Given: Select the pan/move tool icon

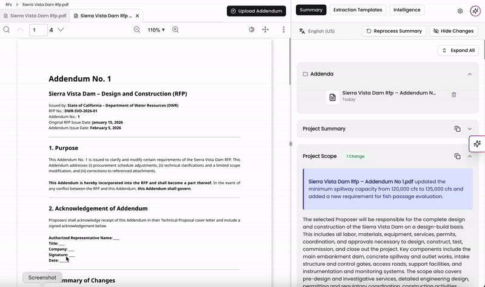Looking at the screenshot, I should tap(266, 30).
